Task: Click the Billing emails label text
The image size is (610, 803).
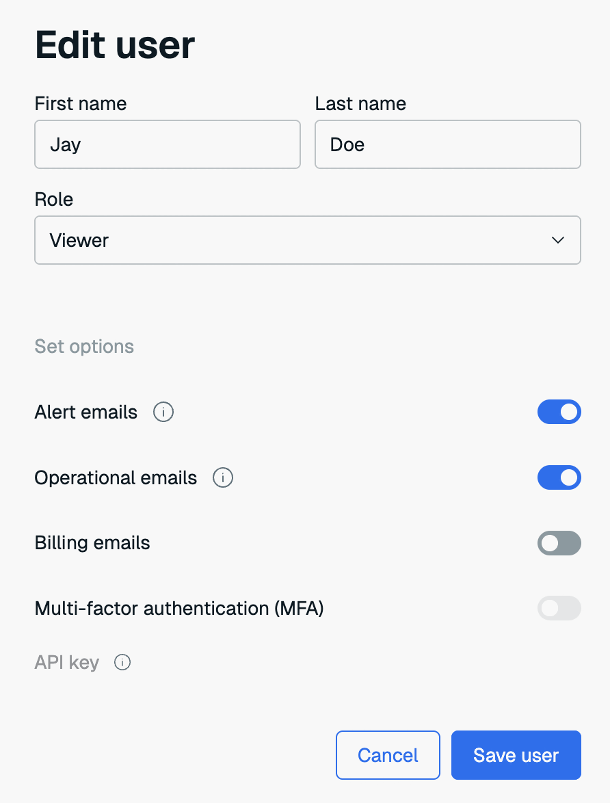Action: (x=92, y=544)
